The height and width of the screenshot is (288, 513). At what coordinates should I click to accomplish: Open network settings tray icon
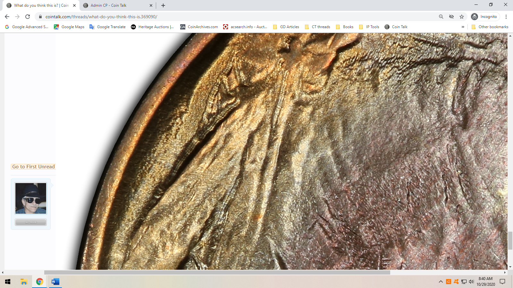tap(464, 282)
